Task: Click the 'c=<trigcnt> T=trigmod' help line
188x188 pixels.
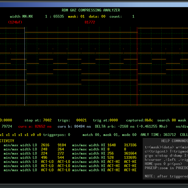Action: click(x=166, y=151)
